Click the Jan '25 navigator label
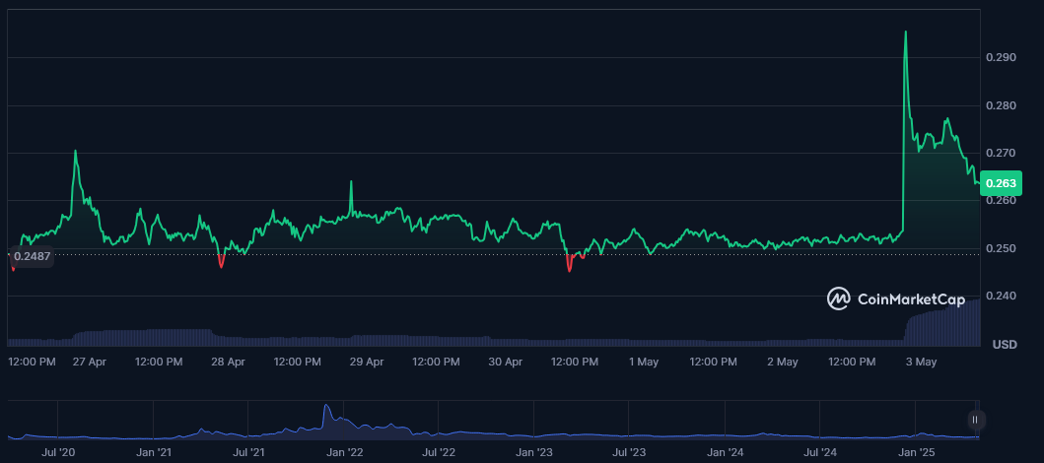 [x=916, y=452]
